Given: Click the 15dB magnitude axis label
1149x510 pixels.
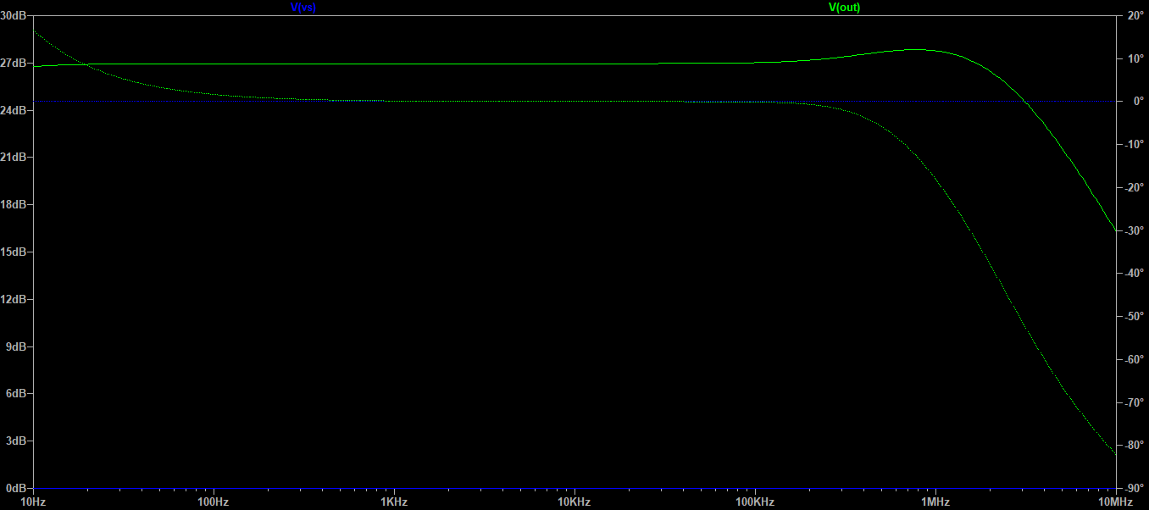Looking at the screenshot, I should (12, 252).
